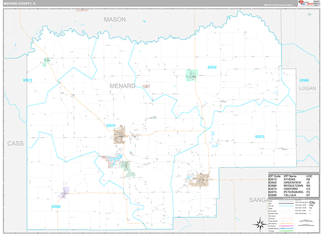323x234 pixels.
Task: Click the 62613 ZIP label on the map
Action: [259, 137]
